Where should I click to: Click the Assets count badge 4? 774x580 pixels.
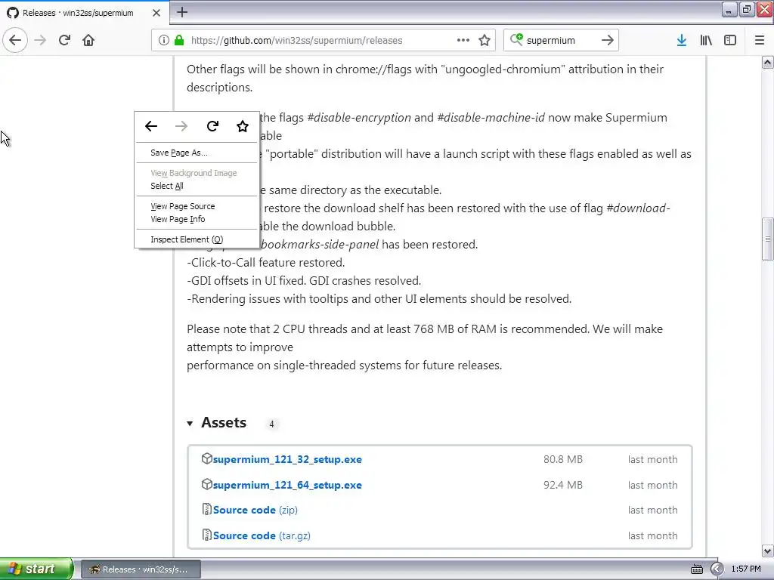[271, 424]
